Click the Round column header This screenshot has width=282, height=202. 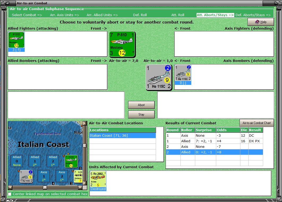point(173,130)
